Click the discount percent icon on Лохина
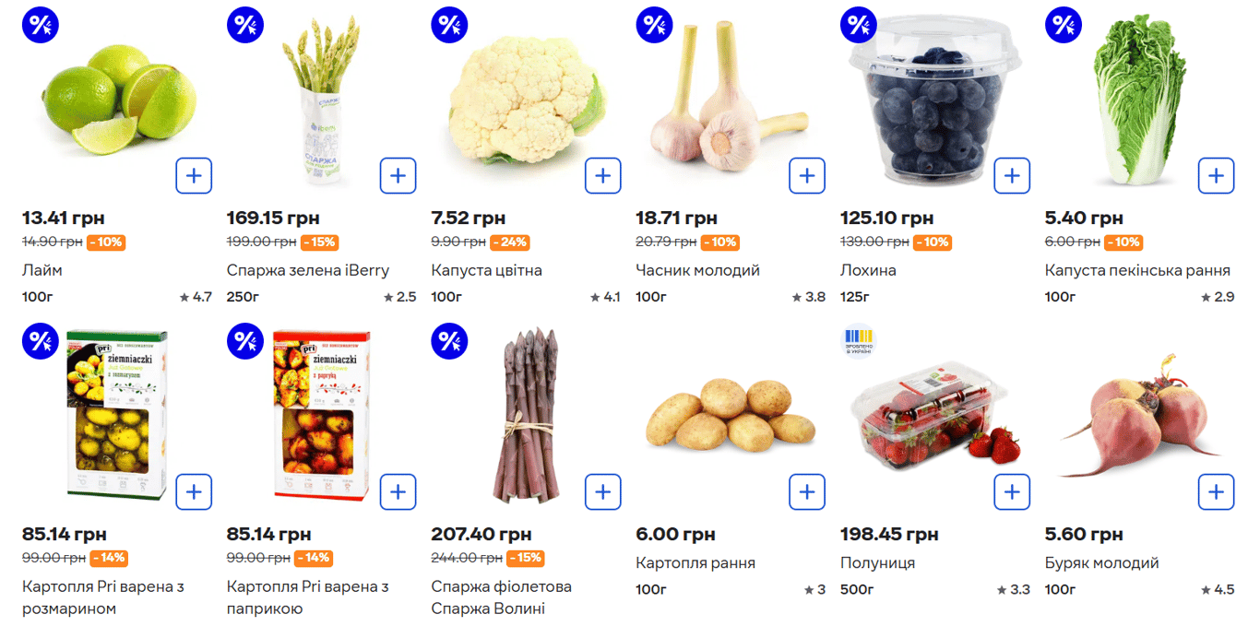1260x626 pixels. pyautogui.click(x=859, y=25)
